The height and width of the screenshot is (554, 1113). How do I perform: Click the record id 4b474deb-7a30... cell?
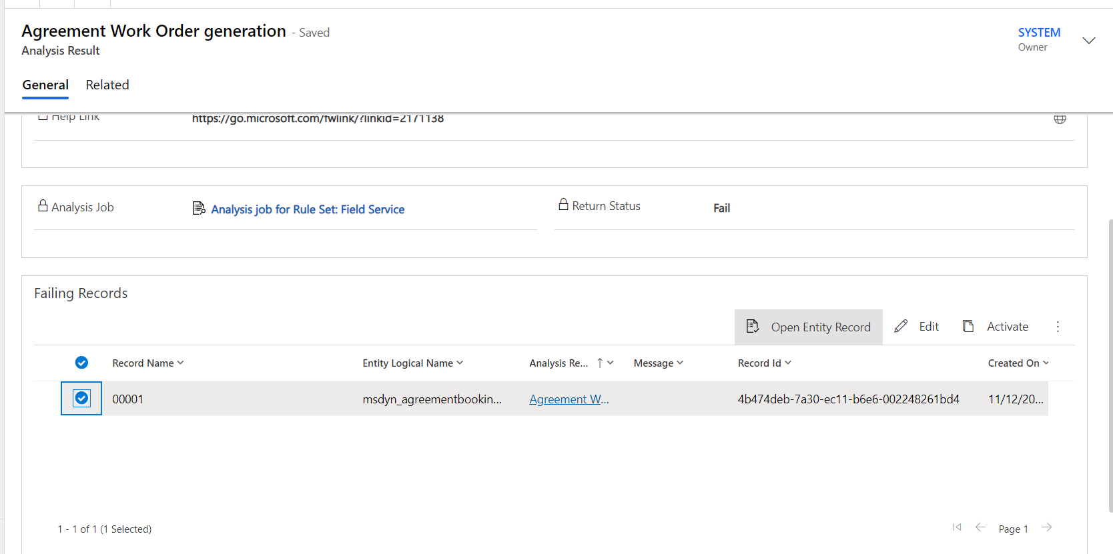tap(848, 399)
